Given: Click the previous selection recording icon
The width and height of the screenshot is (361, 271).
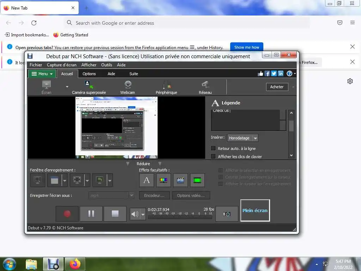Looking at the screenshot, I should pos(99,180).
